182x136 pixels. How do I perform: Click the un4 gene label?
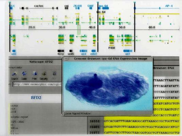coord(83,54)
